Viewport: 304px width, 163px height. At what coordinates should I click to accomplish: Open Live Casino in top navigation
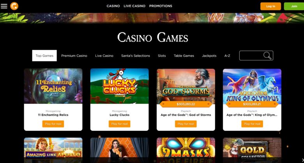pyautogui.click(x=134, y=6)
